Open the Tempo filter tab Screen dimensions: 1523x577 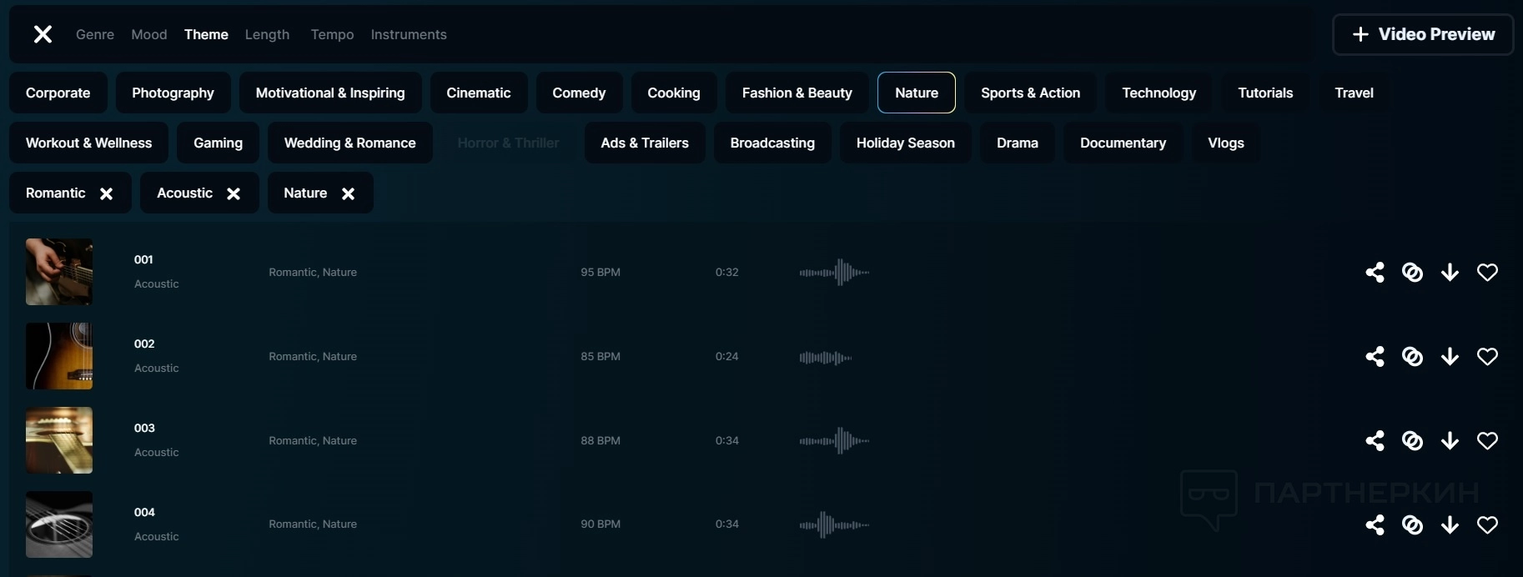tap(332, 34)
